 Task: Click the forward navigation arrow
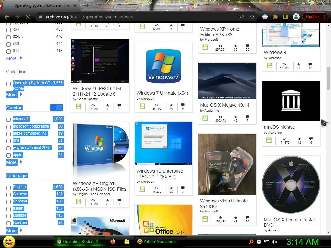coord(17,17)
